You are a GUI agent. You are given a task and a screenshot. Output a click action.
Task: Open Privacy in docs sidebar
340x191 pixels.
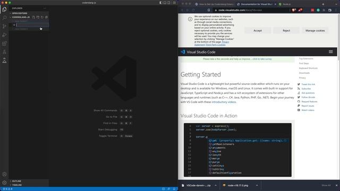click(x=302, y=78)
